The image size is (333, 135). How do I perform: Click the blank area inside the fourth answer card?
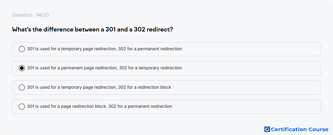[x=246, y=107]
